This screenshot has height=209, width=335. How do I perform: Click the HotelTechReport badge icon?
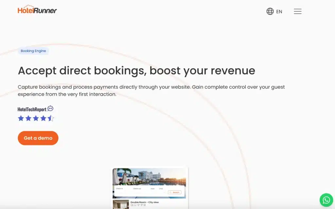pyautogui.click(x=50, y=108)
